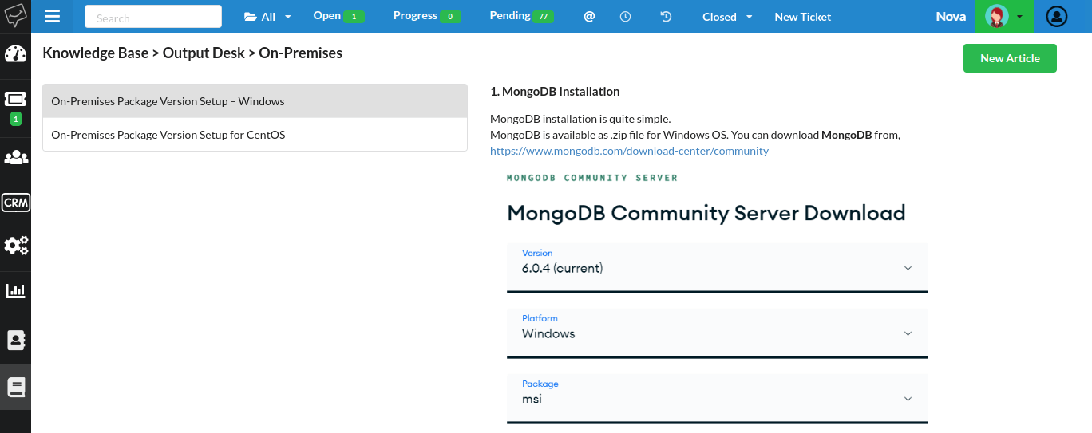This screenshot has height=433, width=1092.
Task: Open the All folder filter dropdown
Action: tap(267, 16)
